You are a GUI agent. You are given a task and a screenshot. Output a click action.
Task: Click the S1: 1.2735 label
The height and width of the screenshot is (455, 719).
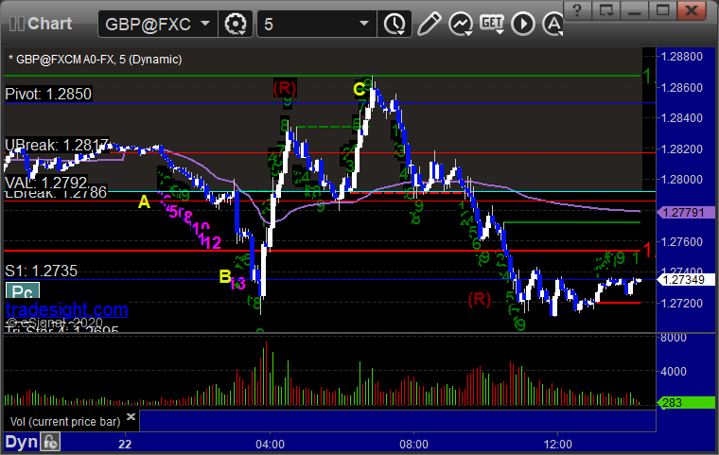pos(42,271)
